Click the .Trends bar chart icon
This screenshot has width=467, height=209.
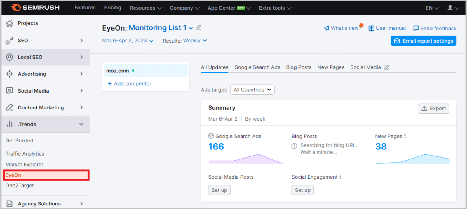(x=10, y=124)
